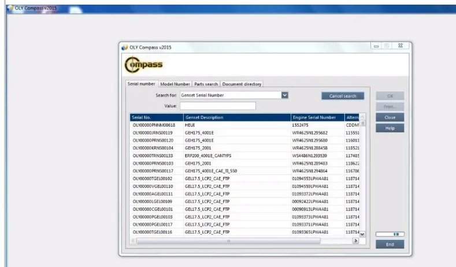
Task: Click the Compass logo in dialog header
Action: pyautogui.click(x=144, y=65)
